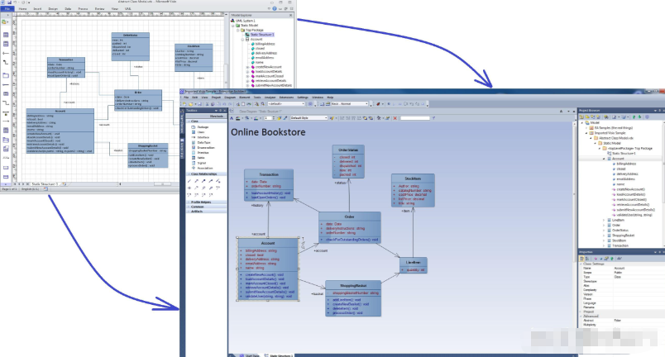Collapse the Class section in the Toolbox
The image size is (665, 357).
point(194,121)
